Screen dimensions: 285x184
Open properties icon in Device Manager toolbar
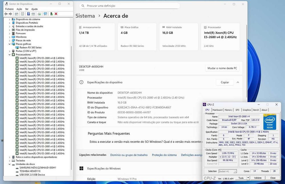pos(23,14)
